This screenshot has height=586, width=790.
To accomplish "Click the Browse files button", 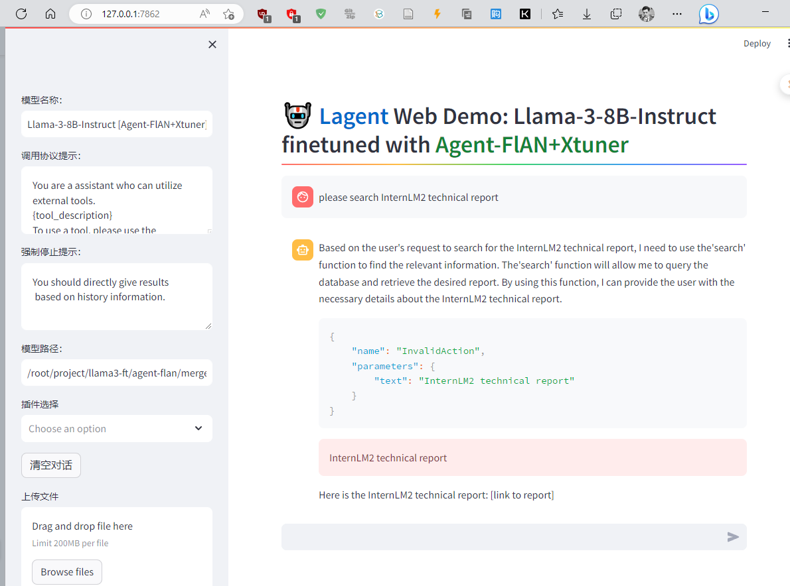I will click(x=67, y=572).
